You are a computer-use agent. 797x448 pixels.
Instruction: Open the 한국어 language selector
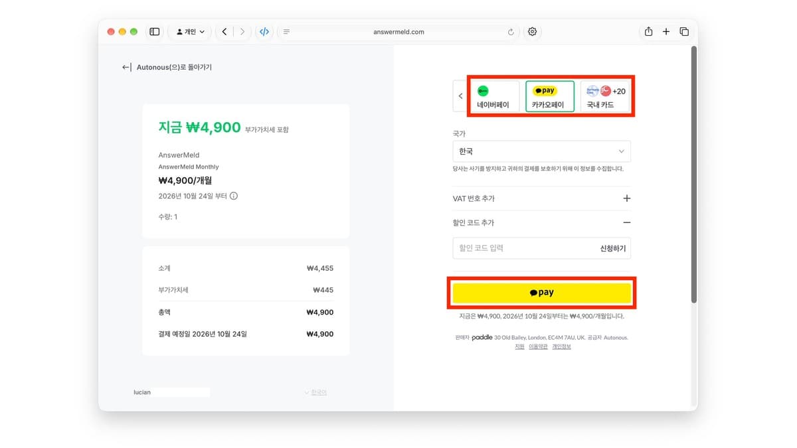pos(315,392)
